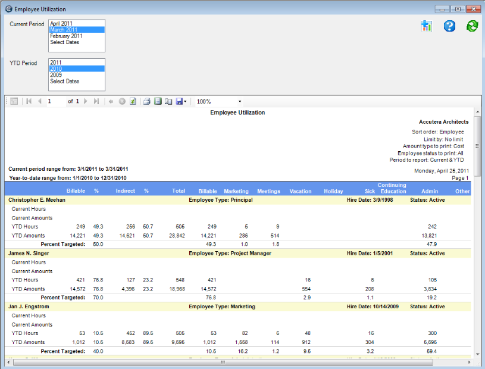Select February 2011 in Current Period list
The image size is (485, 369).
click(x=66, y=36)
